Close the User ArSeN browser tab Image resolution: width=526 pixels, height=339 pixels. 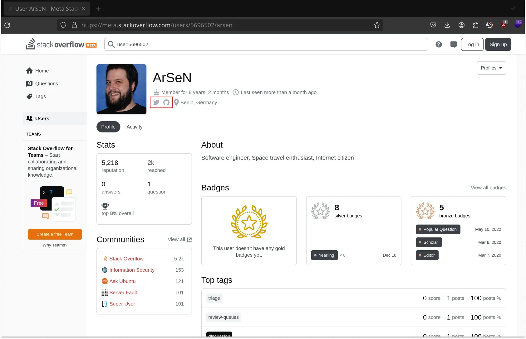pos(84,9)
